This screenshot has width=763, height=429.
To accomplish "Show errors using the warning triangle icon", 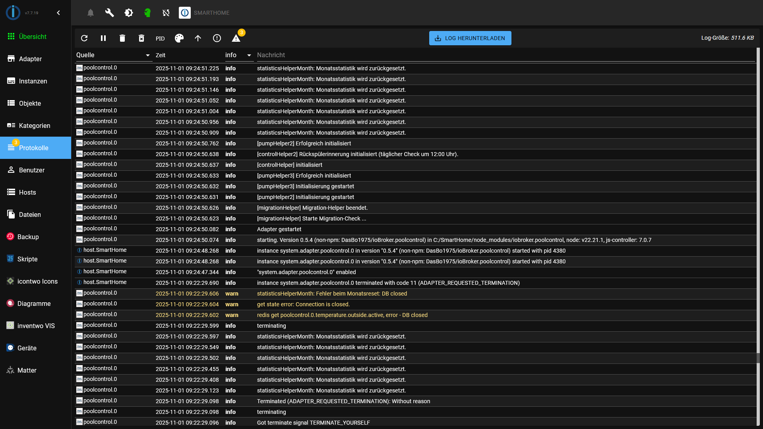I will tap(236, 38).
